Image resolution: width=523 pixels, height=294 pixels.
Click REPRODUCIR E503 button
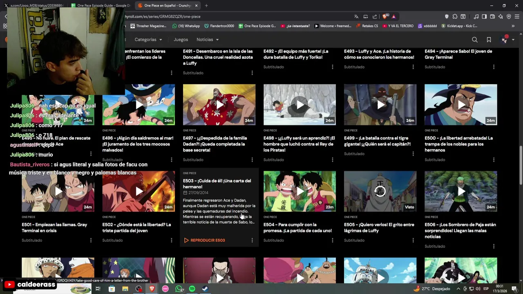[x=204, y=240]
